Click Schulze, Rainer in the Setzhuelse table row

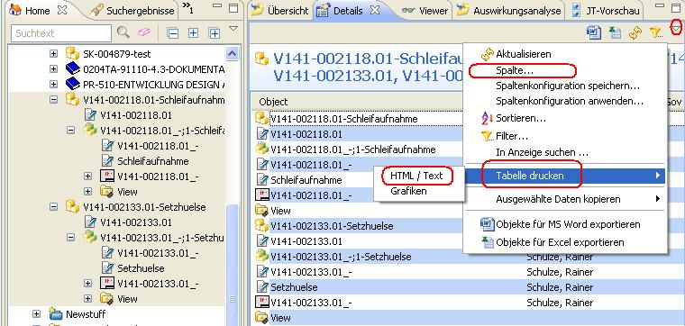(560, 287)
